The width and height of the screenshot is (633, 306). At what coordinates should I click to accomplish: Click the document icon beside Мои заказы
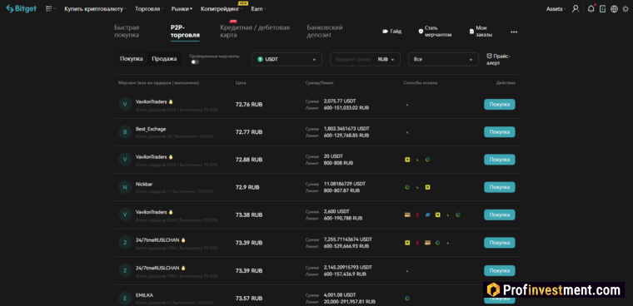pos(471,32)
